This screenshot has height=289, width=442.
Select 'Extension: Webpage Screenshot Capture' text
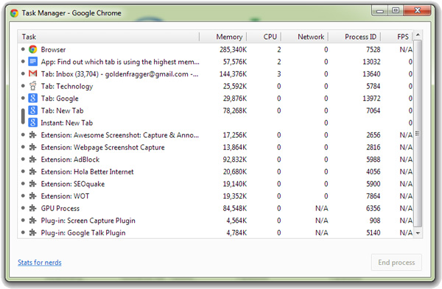click(x=102, y=148)
